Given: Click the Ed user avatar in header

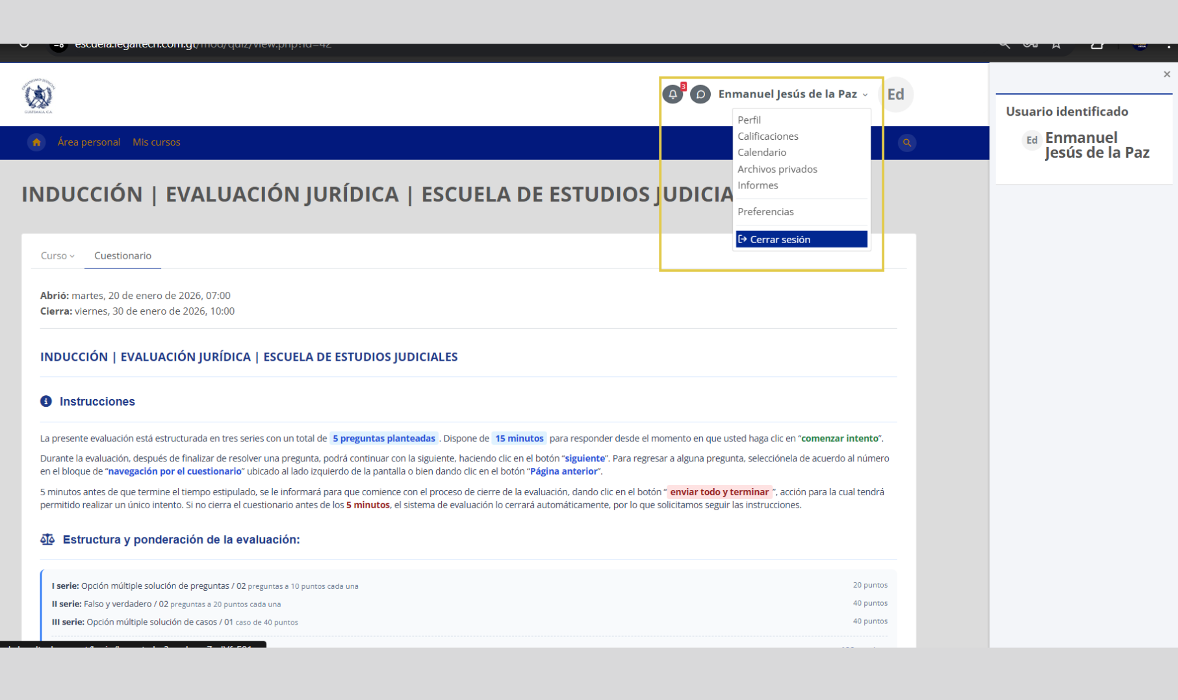Looking at the screenshot, I should tap(895, 94).
